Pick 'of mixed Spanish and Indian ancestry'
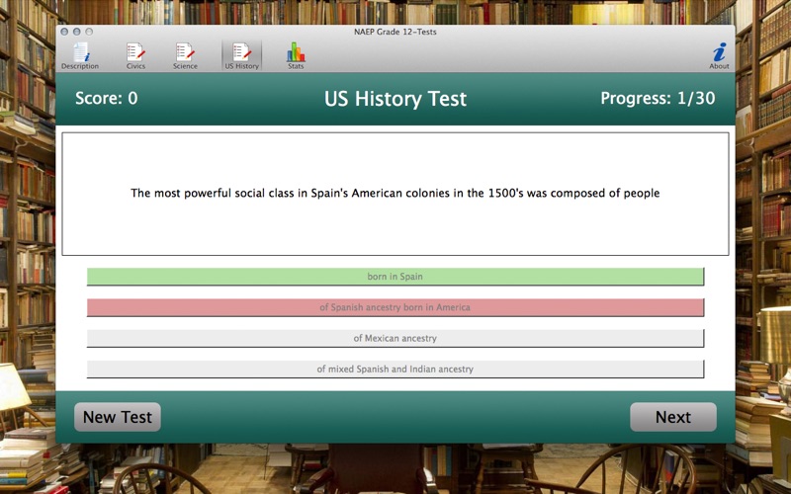 395,369
